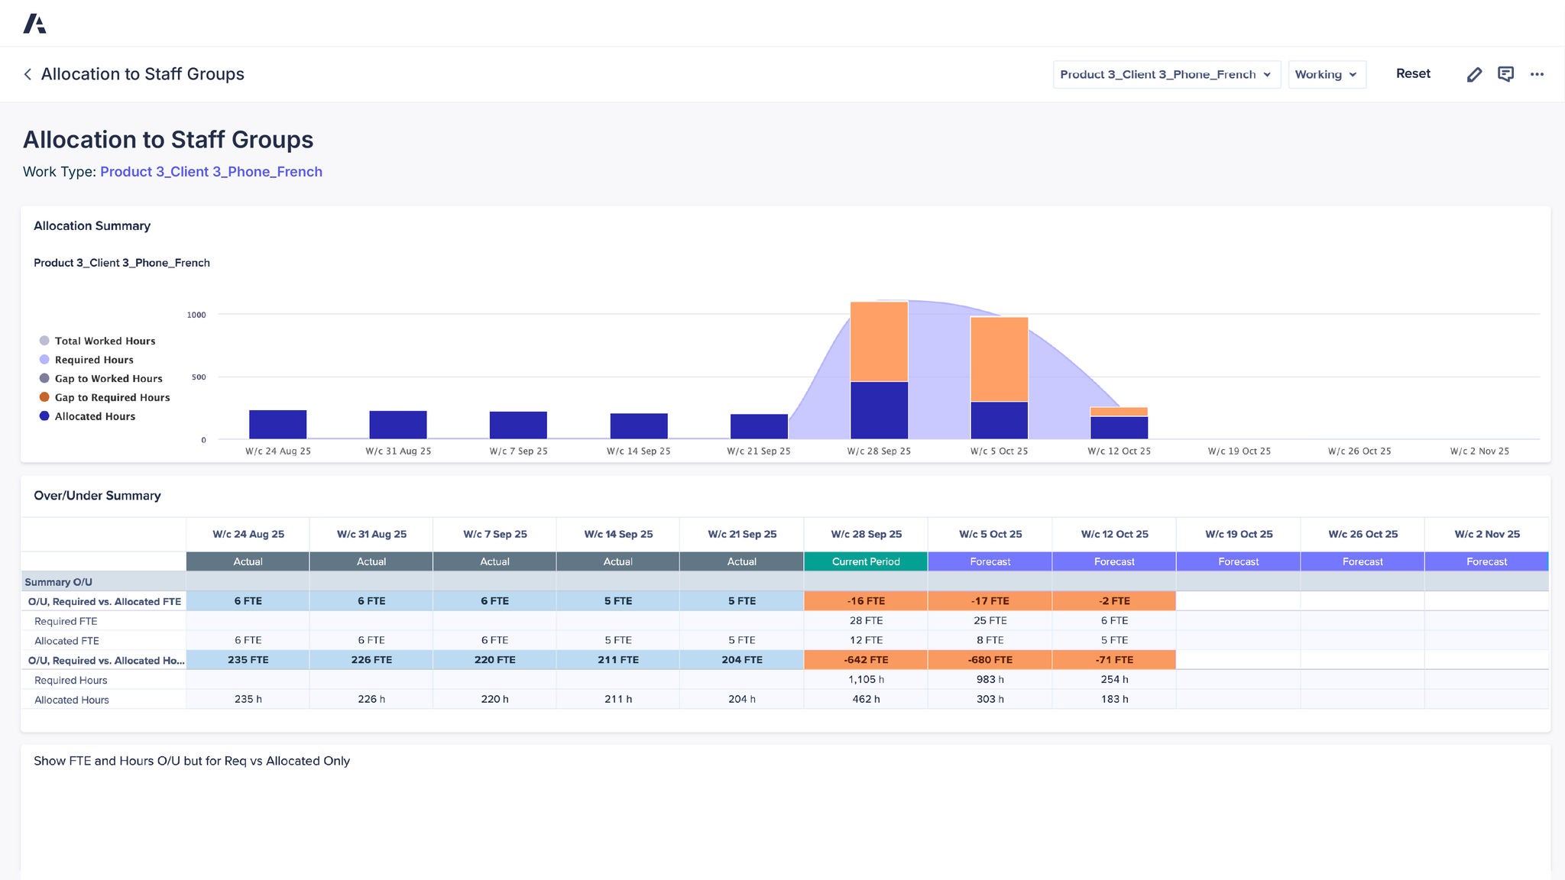Go back using the left chevron

coord(28,74)
